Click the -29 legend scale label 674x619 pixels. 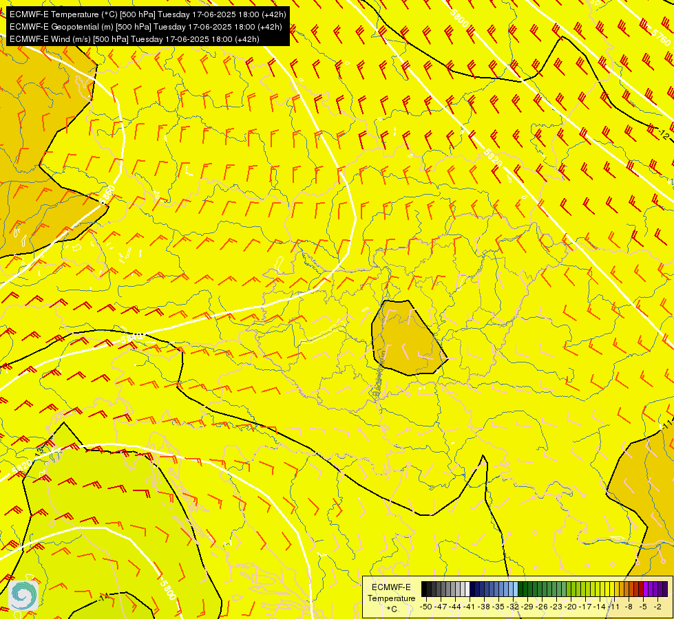point(527,607)
